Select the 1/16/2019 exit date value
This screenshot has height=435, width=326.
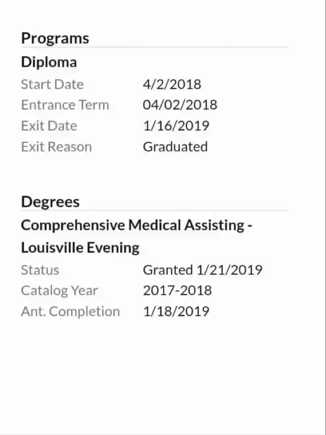pyautogui.click(x=176, y=126)
